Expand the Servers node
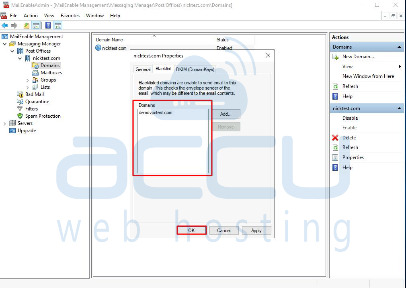Screen dimensions: 406x288 [x=5, y=124]
